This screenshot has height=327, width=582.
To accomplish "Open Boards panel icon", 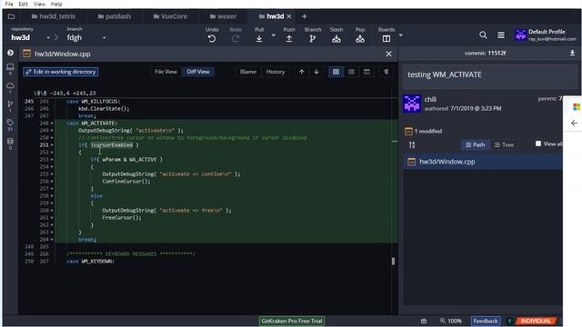I will (x=386, y=38).
